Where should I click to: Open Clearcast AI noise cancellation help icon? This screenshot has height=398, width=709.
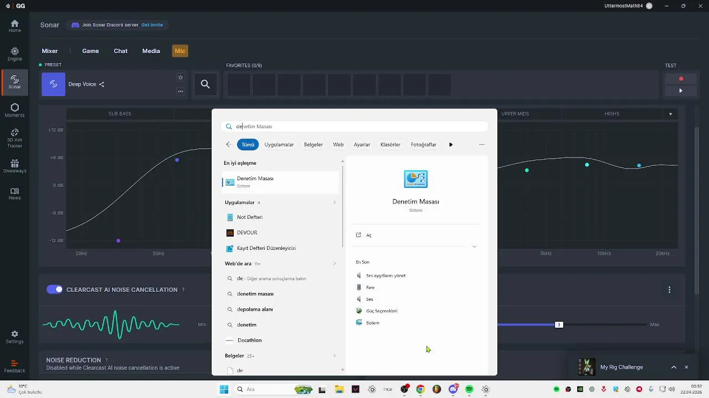tap(183, 290)
